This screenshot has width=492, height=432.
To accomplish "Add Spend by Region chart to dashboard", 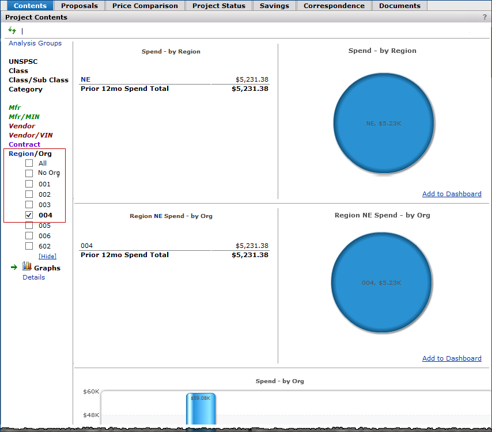I will [x=451, y=194].
